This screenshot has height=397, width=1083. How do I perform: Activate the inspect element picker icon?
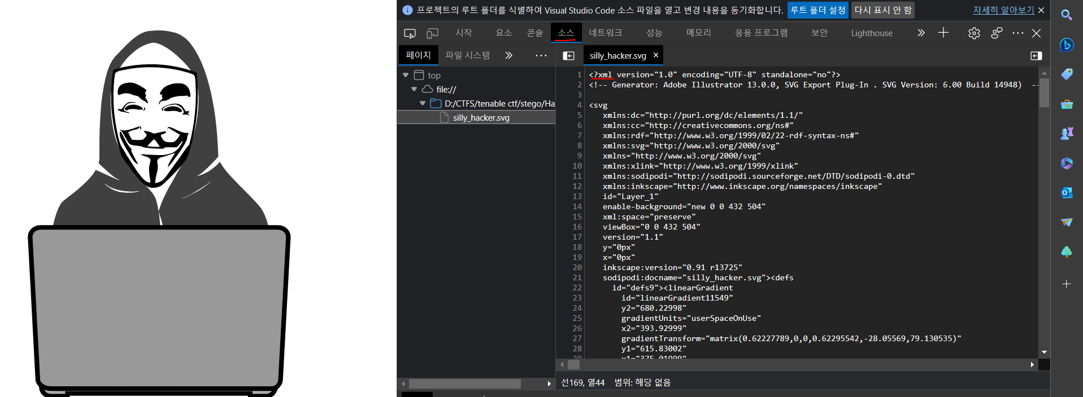click(410, 33)
